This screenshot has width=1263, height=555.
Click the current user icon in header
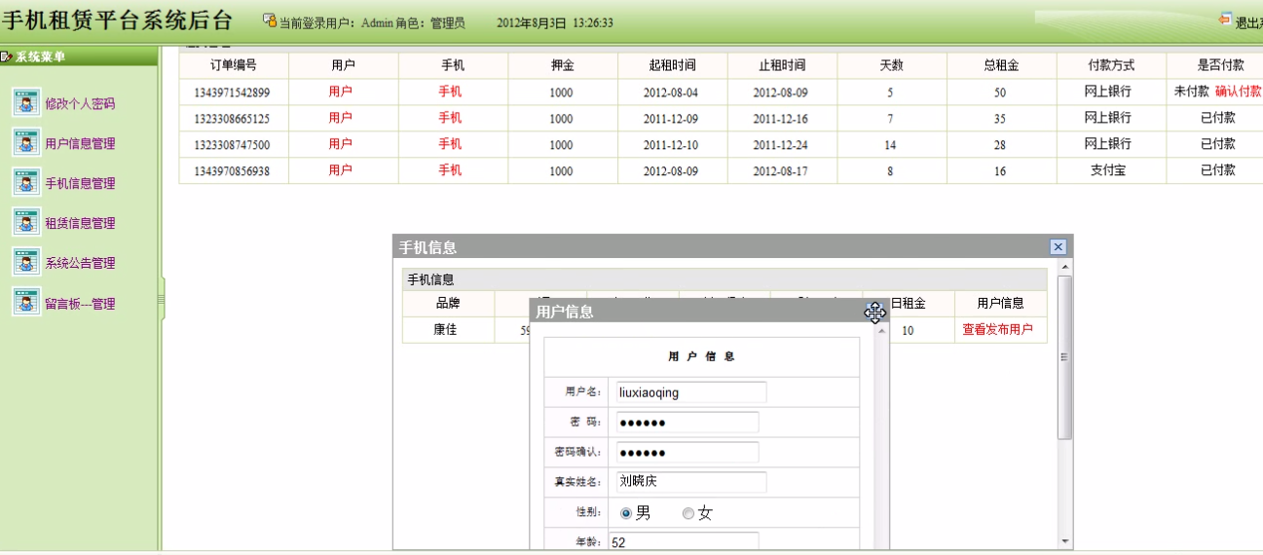[x=270, y=20]
